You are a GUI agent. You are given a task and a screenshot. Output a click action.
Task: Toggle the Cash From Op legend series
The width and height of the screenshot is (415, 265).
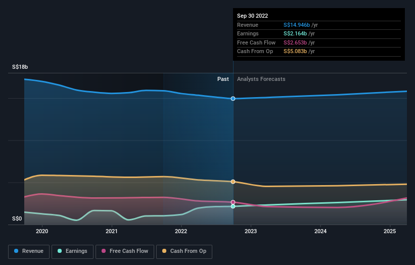click(184, 251)
